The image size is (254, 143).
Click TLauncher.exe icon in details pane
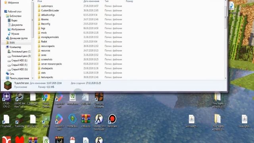coord(8,85)
